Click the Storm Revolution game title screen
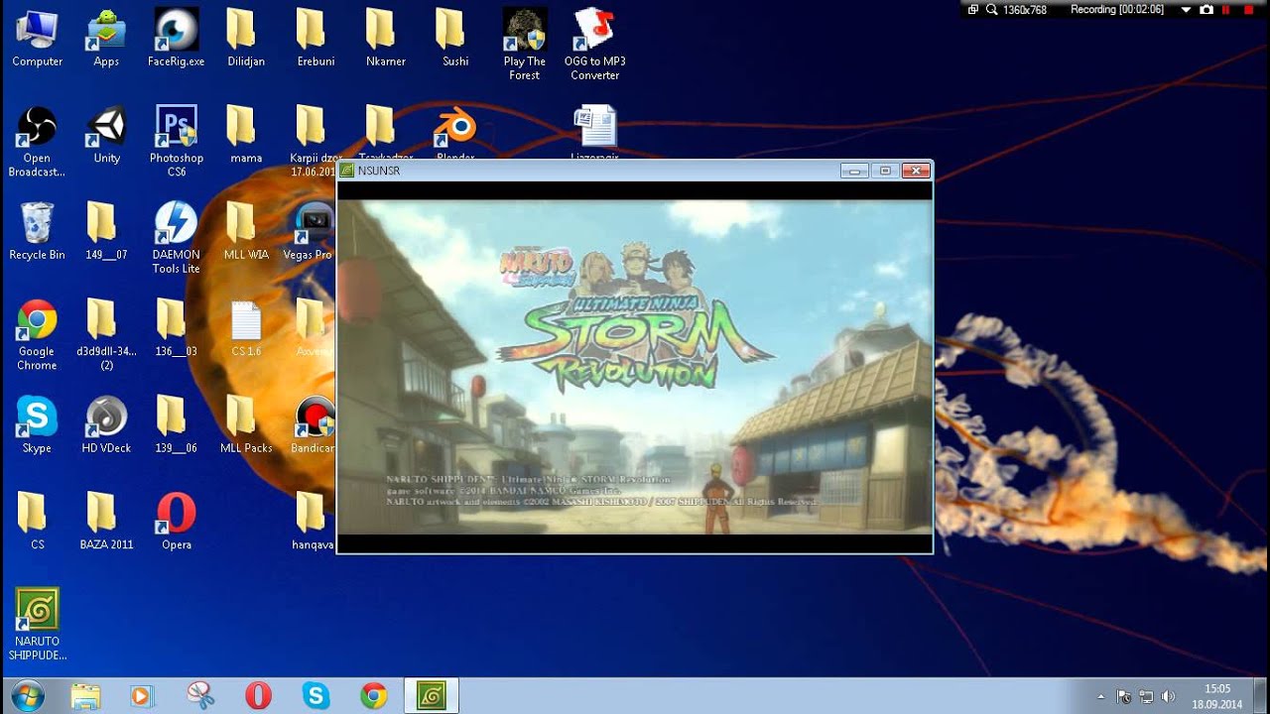This screenshot has width=1270, height=714. (x=635, y=368)
